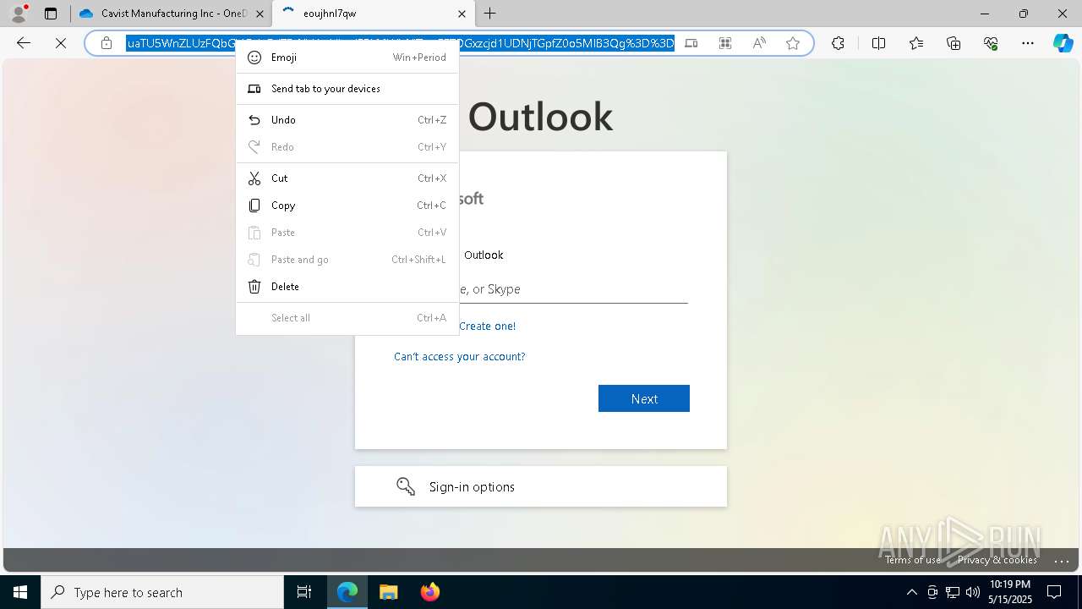Open File Explorer from taskbar
Screen dimensions: 1082x609
point(388,592)
